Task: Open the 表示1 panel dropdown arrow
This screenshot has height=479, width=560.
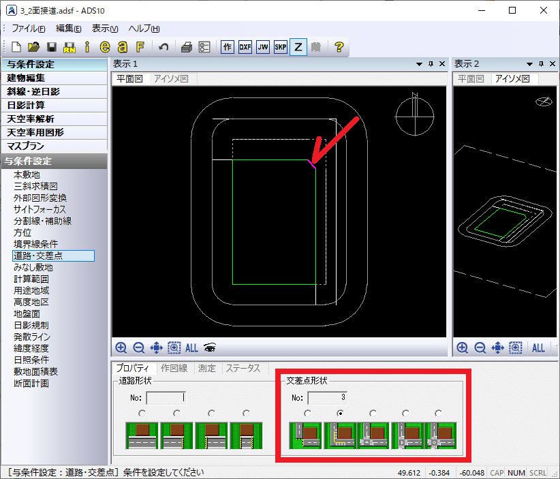Action: click(x=419, y=64)
